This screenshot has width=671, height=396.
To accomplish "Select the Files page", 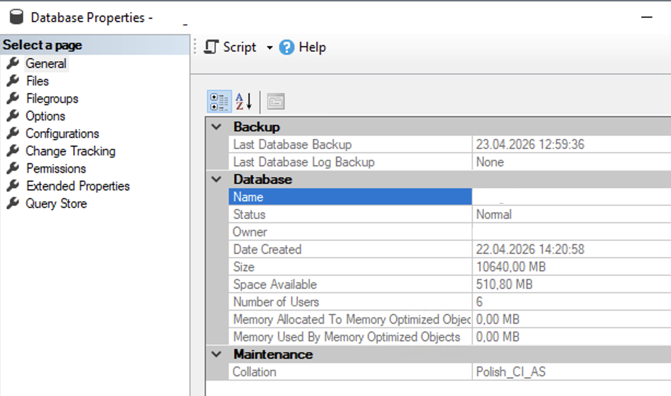I will click(x=38, y=81).
